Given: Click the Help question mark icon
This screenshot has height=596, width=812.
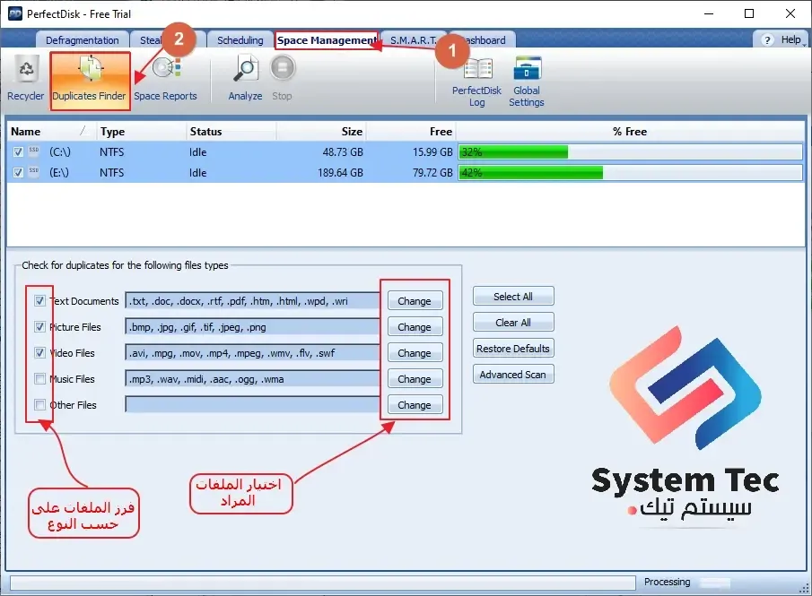Looking at the screenshot, I should tap(767, 39).
